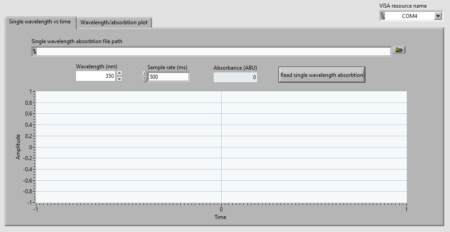Click the Y-axis -0.2 scale marker
The image size is (450, 232).
[x=27, y=158]
